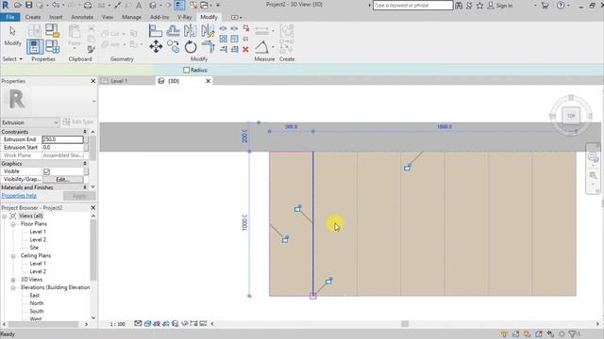Click the Undo arrow icon
The height and width of the screenshot is (339, 604).
[56, 5]
